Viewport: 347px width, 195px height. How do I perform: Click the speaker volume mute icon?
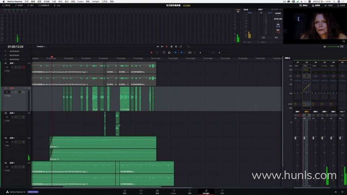(x=325, y=47)
